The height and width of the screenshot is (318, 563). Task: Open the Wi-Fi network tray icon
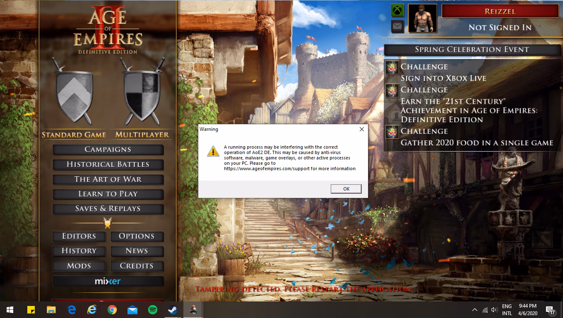coord(485,310)
